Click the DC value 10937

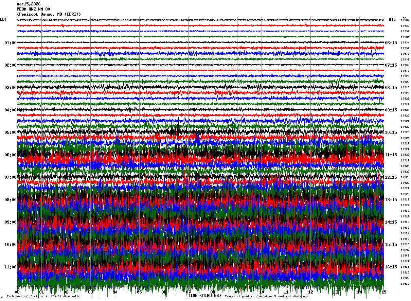coord(405,20)
